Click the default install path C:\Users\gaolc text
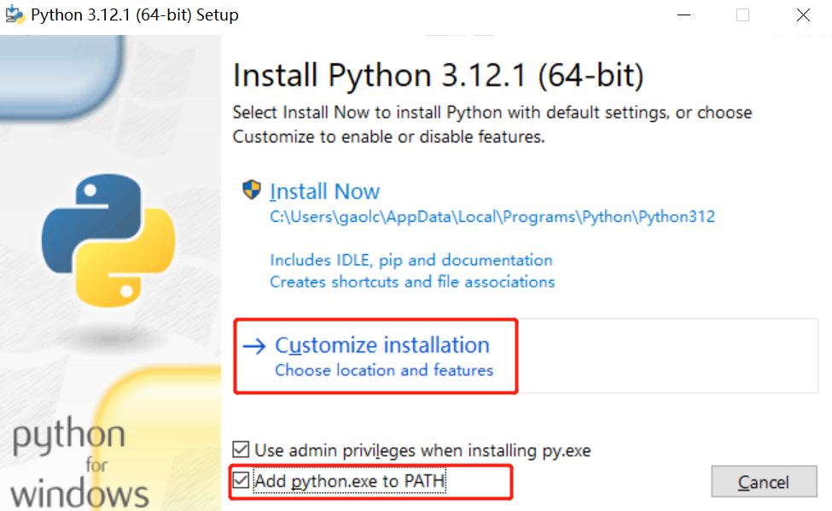The height and width of the screenshot is (511, 832). click(x=492, y=217)
